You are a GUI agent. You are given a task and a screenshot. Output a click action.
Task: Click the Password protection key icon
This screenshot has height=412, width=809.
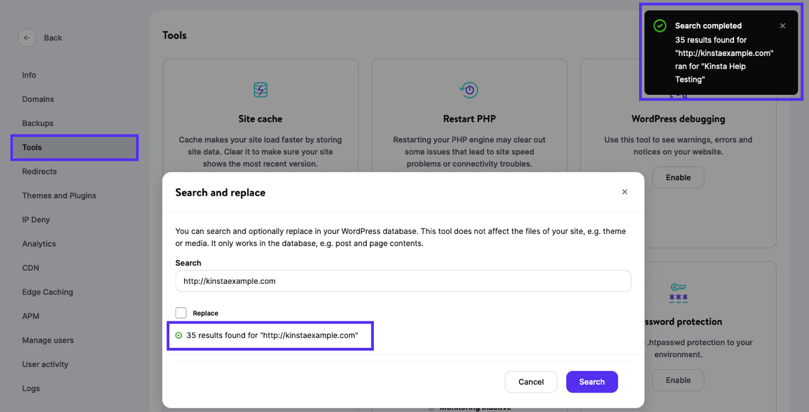678,292
